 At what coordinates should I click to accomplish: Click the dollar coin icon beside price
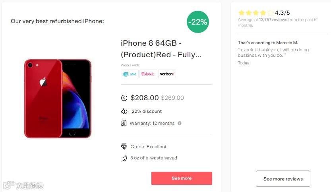click(x=124, y=98)
